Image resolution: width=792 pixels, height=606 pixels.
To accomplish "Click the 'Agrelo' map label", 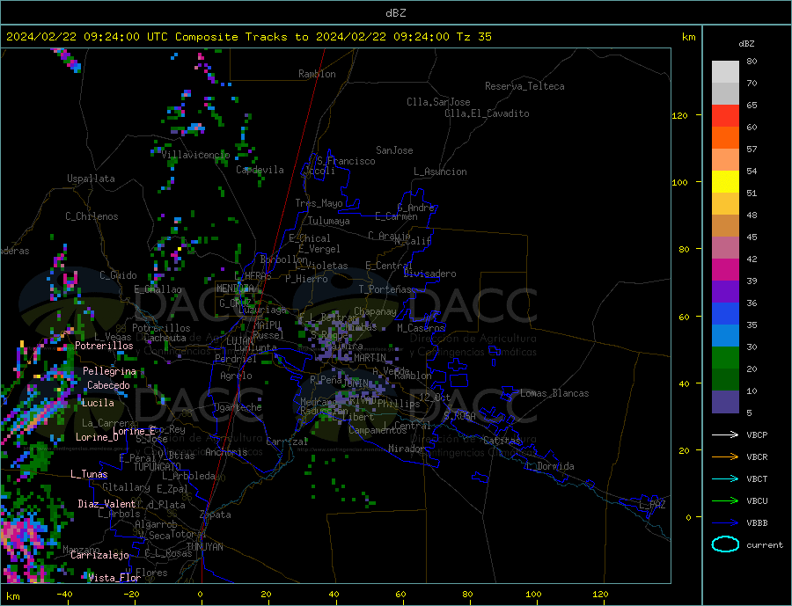I will [x=236, y=376].
